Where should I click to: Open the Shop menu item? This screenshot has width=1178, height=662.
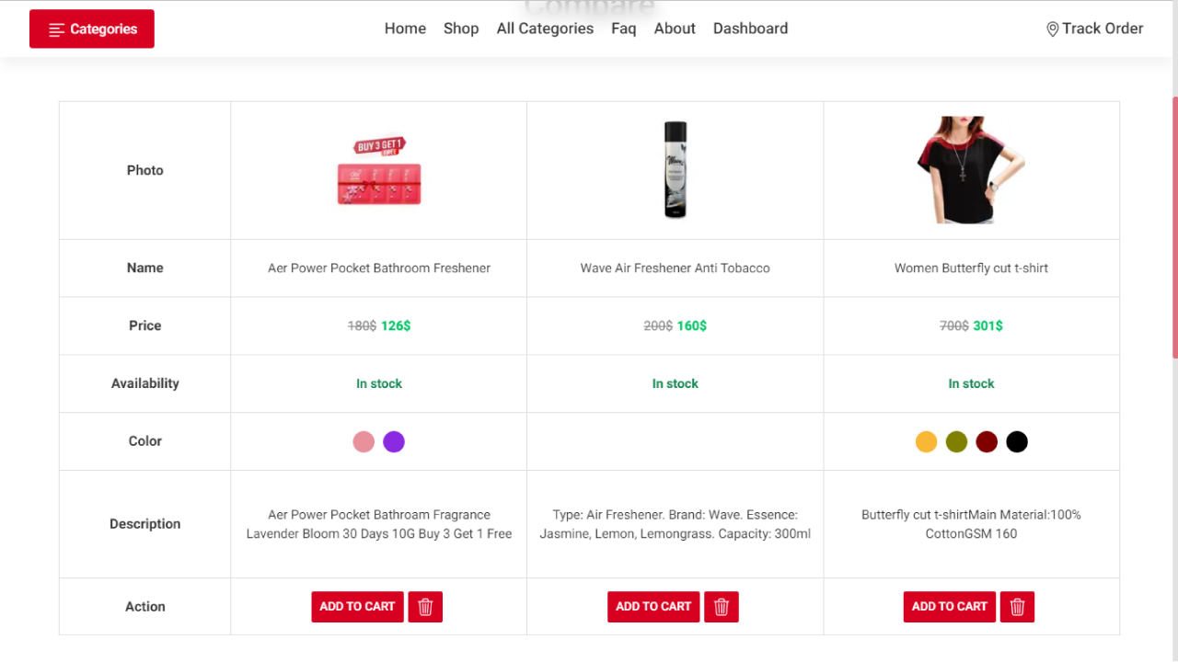pyautogui.click(x=461, y=29)
